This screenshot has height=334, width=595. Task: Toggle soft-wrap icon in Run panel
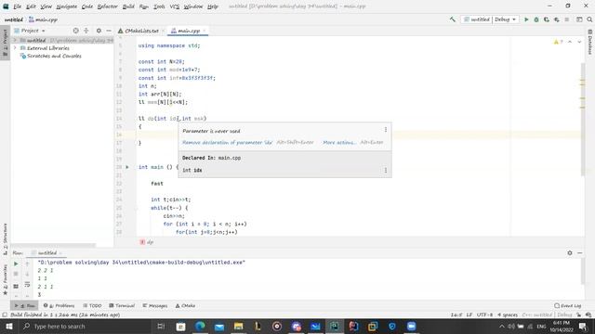click(x=27, y=285)
